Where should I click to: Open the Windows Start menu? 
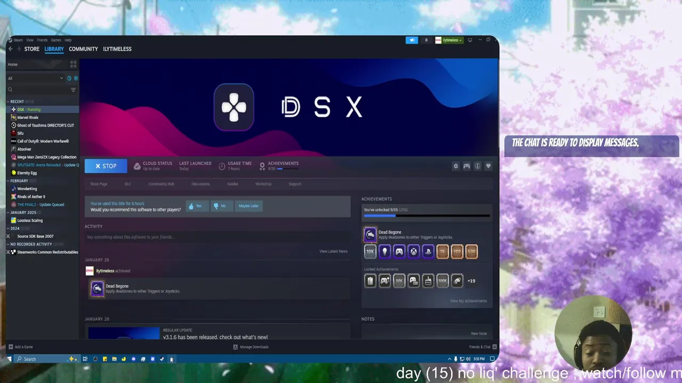[9, 359]
